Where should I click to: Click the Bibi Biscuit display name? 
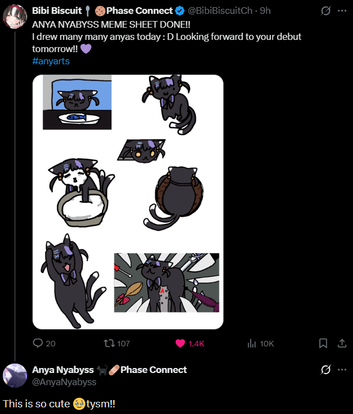coord(57,11)
